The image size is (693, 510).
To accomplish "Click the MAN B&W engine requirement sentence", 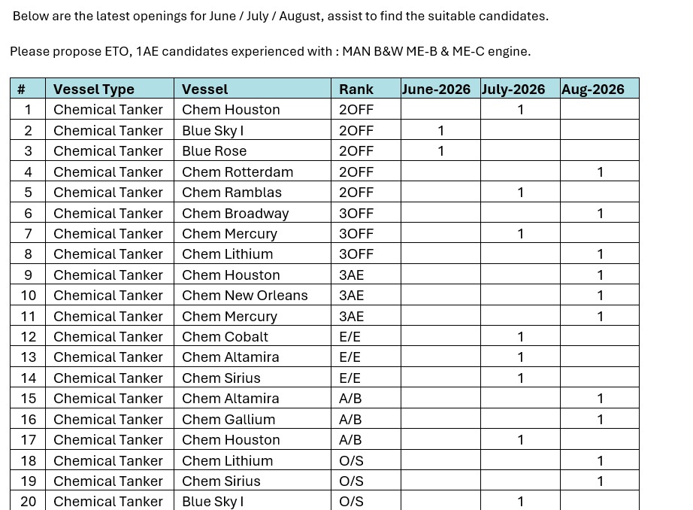I will [271, 51].
